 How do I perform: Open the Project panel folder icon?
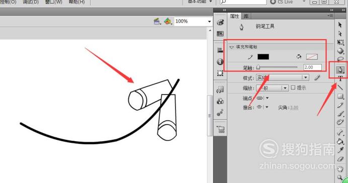(x=221, y=129)
